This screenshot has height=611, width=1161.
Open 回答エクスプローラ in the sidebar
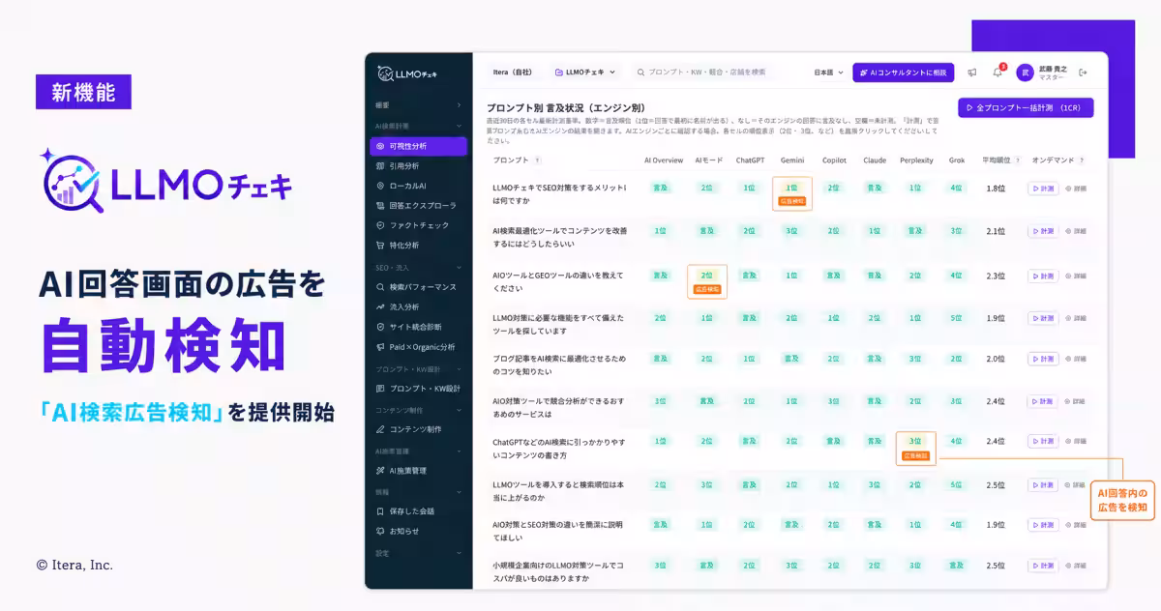click(418, 206)
